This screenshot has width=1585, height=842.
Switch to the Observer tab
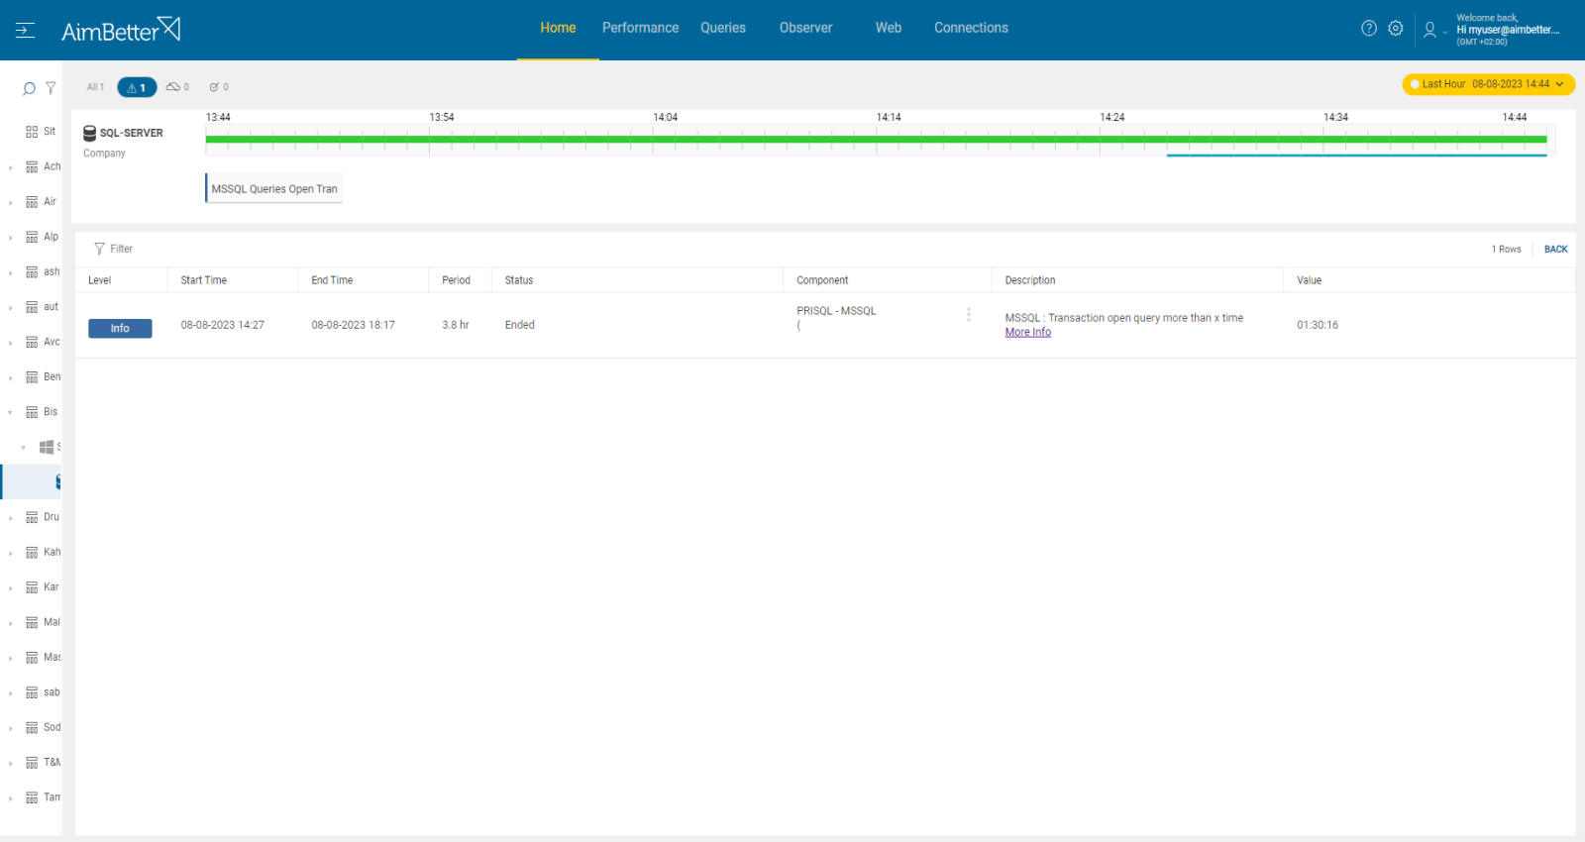(806, 28)
